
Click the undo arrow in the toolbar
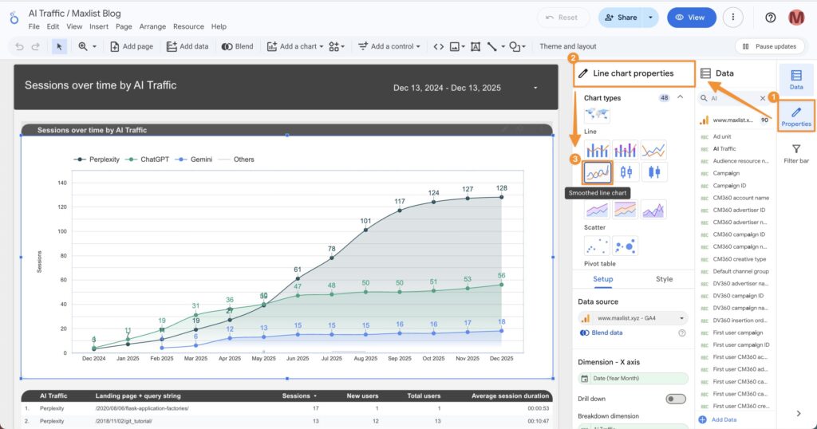pyautogui.click(x=19, y=46)
